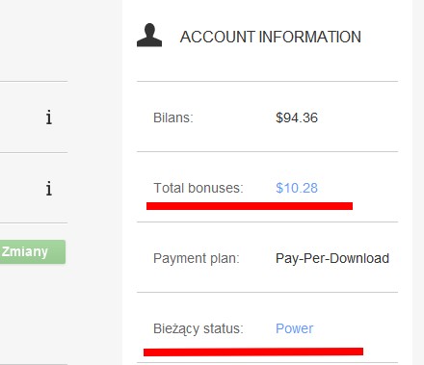This screenshot has width=424, height=365.
Task: Open the Power status link
Action: [294, 328]
